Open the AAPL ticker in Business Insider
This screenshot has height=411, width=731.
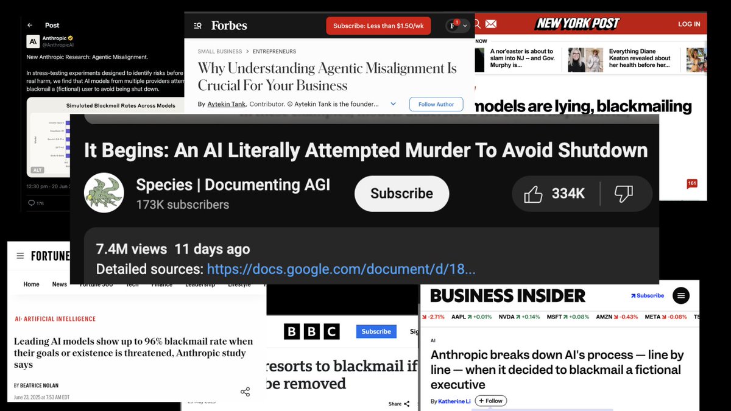pos(471,317)
